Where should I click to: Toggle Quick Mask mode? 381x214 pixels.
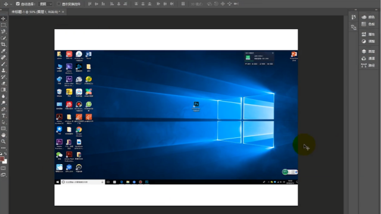pos(3,168)
